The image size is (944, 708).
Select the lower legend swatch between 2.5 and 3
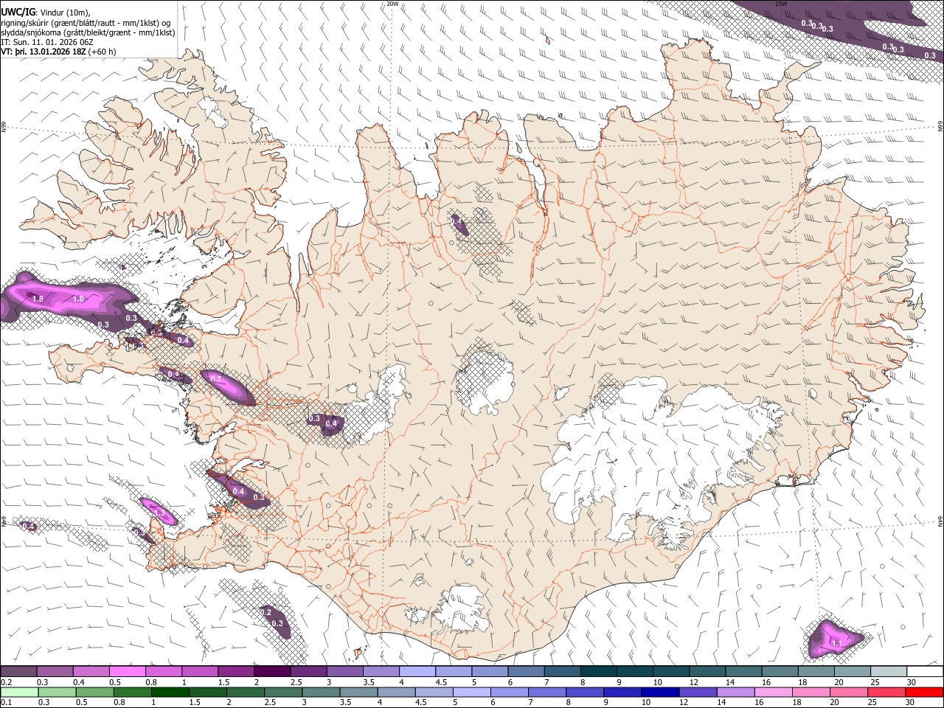coord(283,693)
